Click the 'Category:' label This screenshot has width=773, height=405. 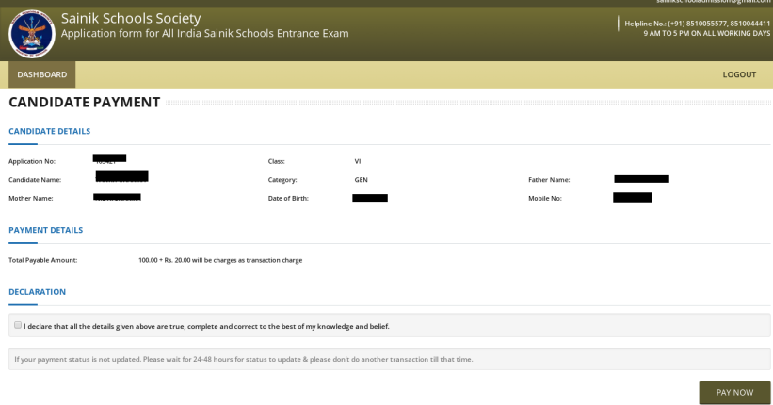(x=282, y=180)
